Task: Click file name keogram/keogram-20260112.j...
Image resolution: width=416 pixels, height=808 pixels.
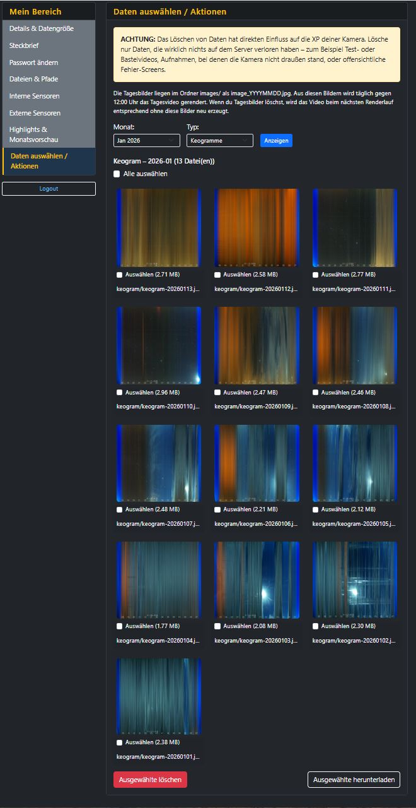Action: (x=256, y=288)
